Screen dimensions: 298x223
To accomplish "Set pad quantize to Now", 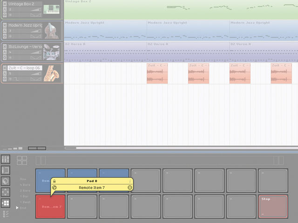I will 23,179.
